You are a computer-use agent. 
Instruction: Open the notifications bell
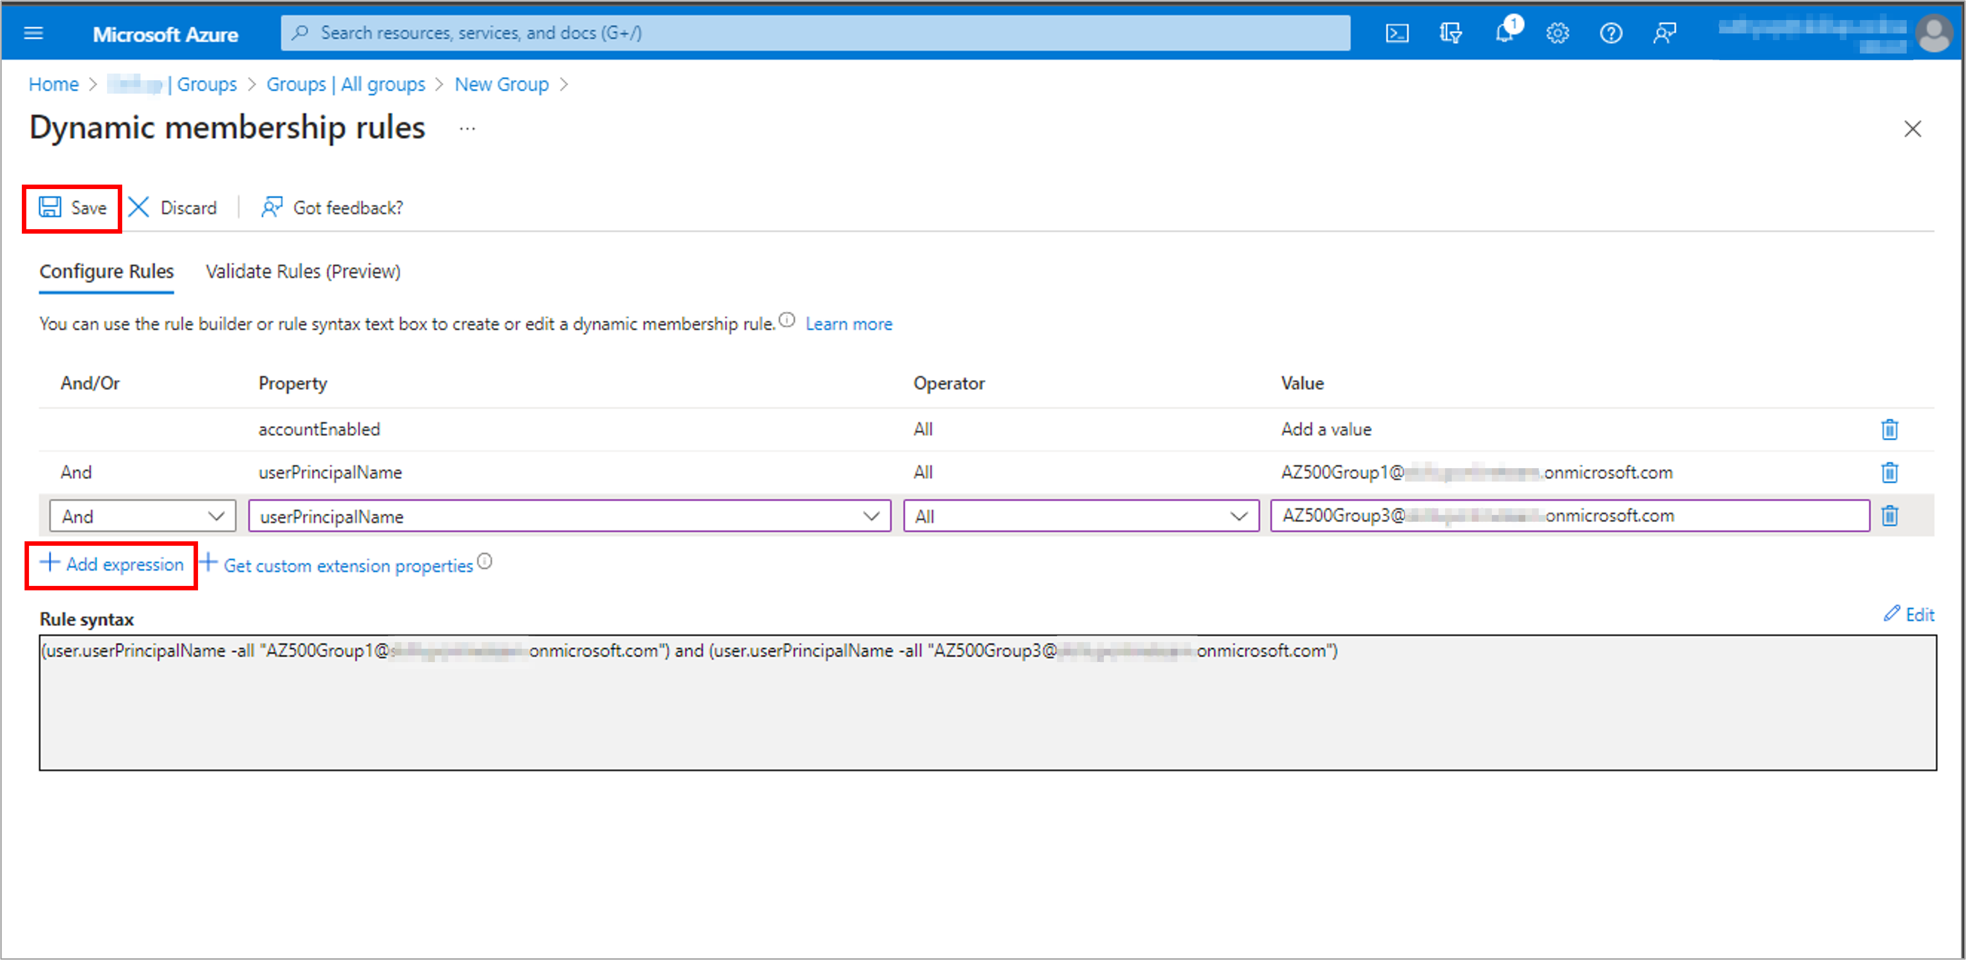[1504, 33]
